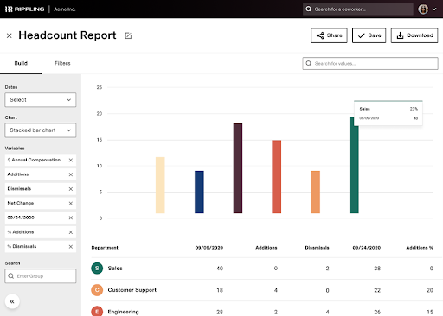Click the Sales department avatar icon
The width and height of the screenshot is (443, 316).
point(97,269)
